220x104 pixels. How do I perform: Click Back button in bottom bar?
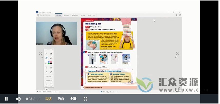(x=39, y=92)
